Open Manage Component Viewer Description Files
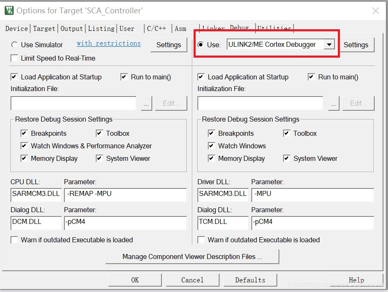The height and width of the screenshot is (292, 388). pos(192,256)
